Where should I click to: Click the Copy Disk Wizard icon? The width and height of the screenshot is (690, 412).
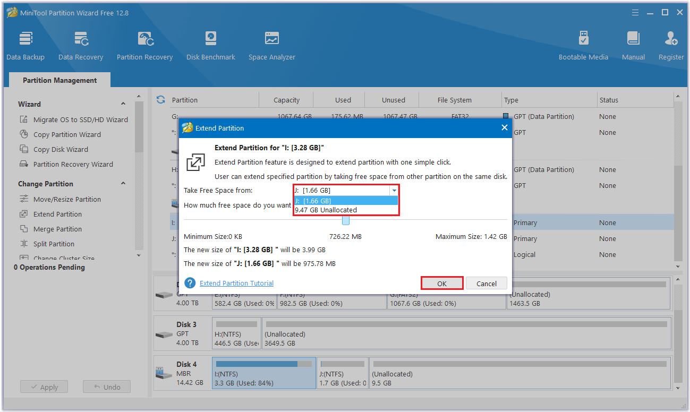(24, 149)
